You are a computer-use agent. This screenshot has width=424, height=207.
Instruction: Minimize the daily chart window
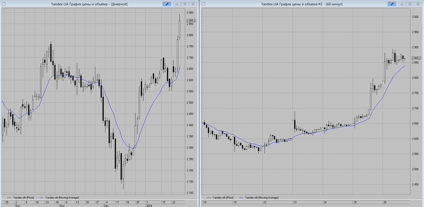[177, 4]
